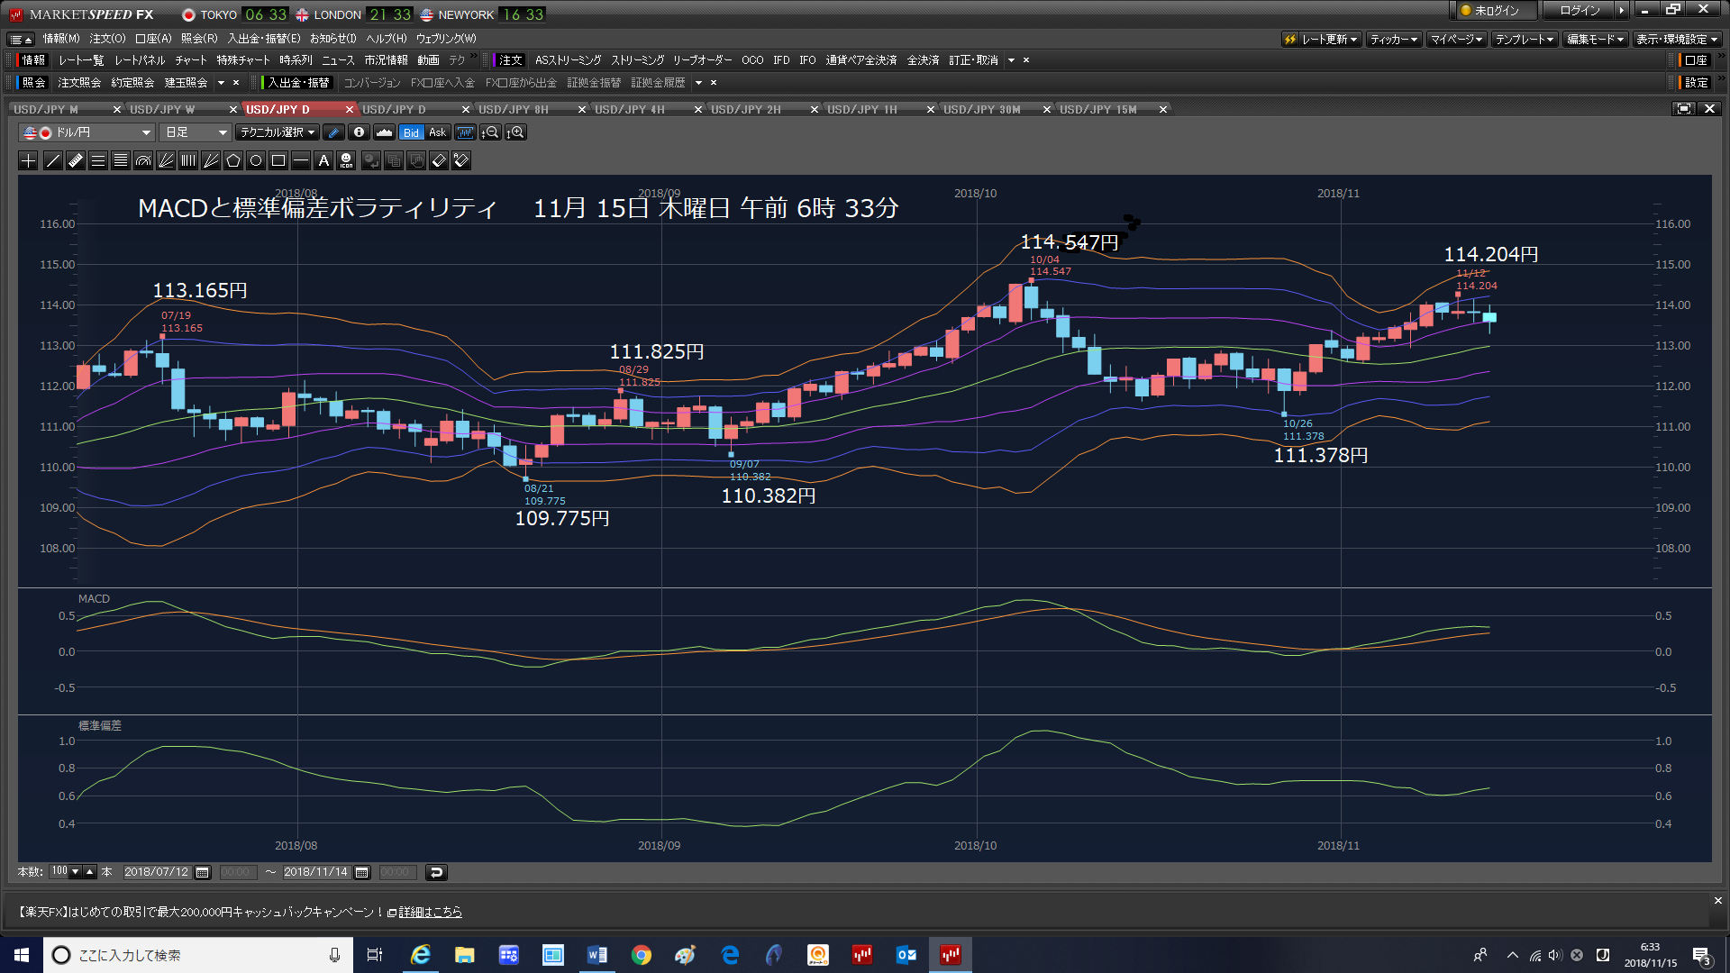The width and height of the screenshot is (1730, 973).
Task: Click the apply date-range return arrow button
Action: pyautogui.click(x=436, y=872)
